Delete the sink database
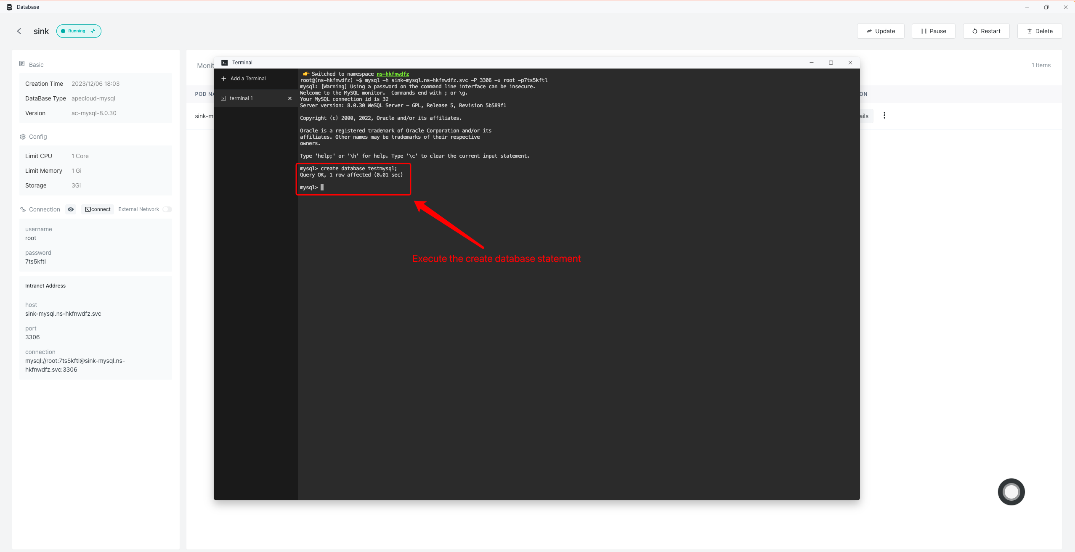1075x552 pixels. (x=1039, y=31)
